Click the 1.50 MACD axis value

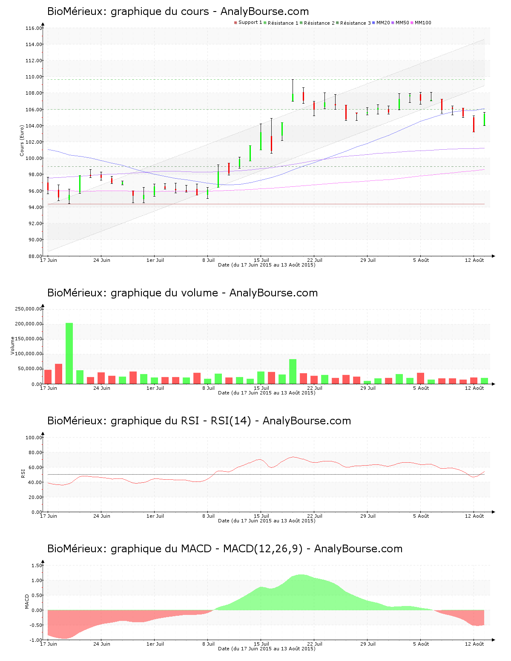(37, 565)
